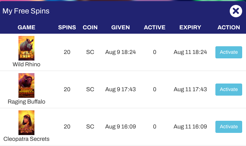Screen dimensions: 246x146
Task: Click the ACTIVE column header
Action: pyautogui.click(x=155, y=27)
